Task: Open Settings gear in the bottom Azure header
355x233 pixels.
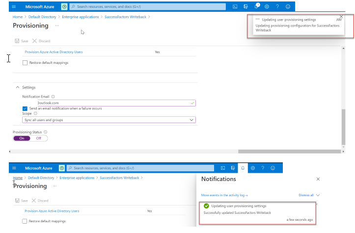Action: tap(253, 168)
